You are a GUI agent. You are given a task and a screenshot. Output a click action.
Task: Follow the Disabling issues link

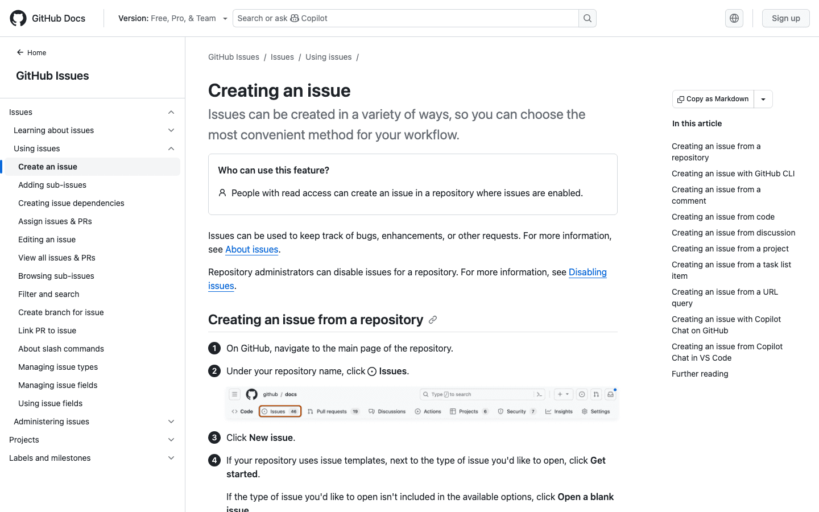tap(588, 272)
